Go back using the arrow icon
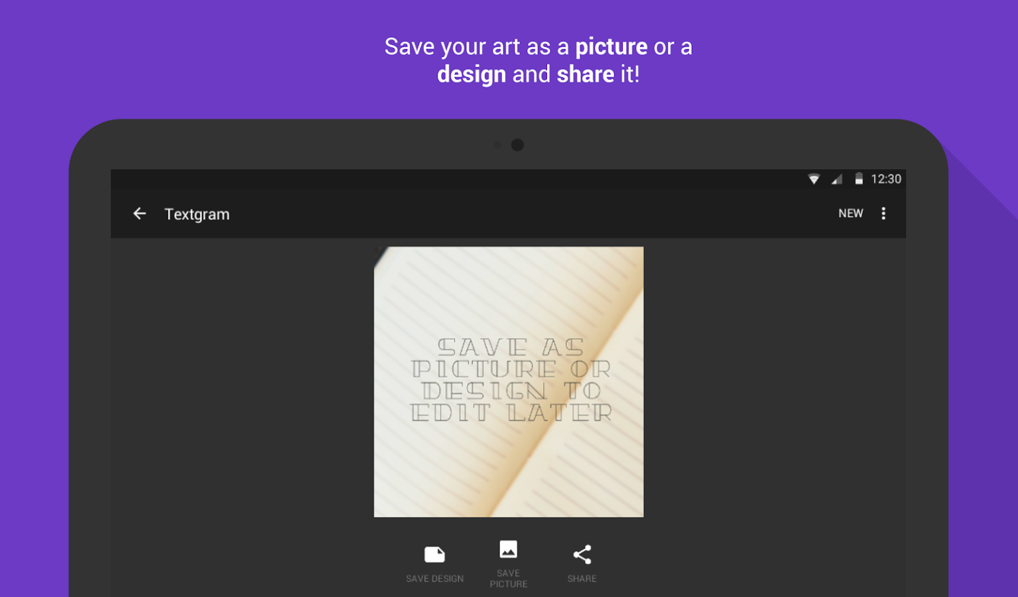 point(139,214)
